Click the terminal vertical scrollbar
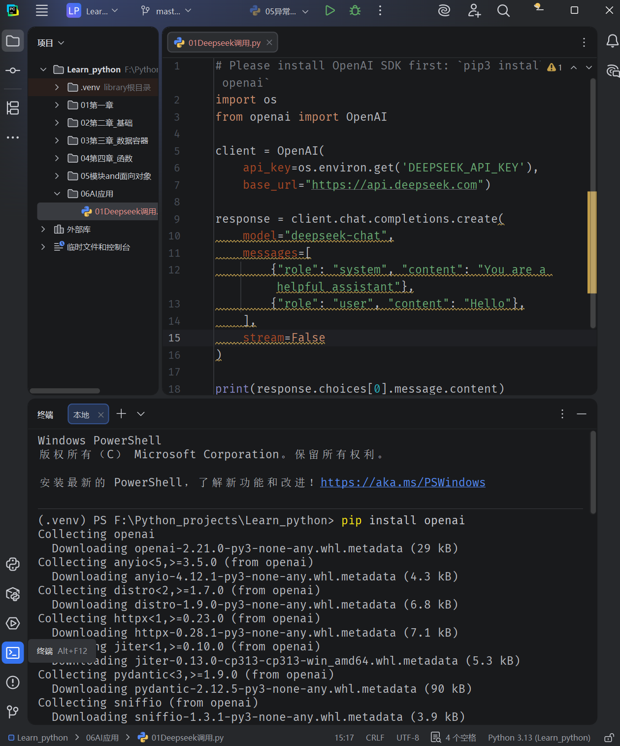 click(593, 472)
